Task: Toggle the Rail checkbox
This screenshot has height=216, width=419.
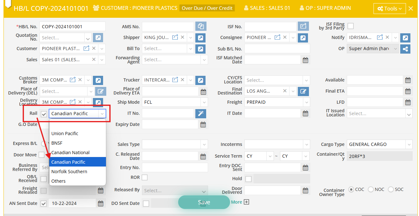Action: click(x=44, y=114)
